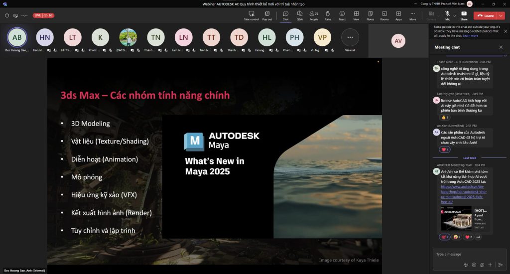Expand camera options dropdown arrow
Image resolution: width=510 pixels, height=274 pixels.
(x=438, y=15)
